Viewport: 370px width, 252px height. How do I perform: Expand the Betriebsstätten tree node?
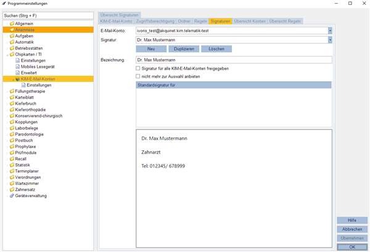tap(7, 48)
